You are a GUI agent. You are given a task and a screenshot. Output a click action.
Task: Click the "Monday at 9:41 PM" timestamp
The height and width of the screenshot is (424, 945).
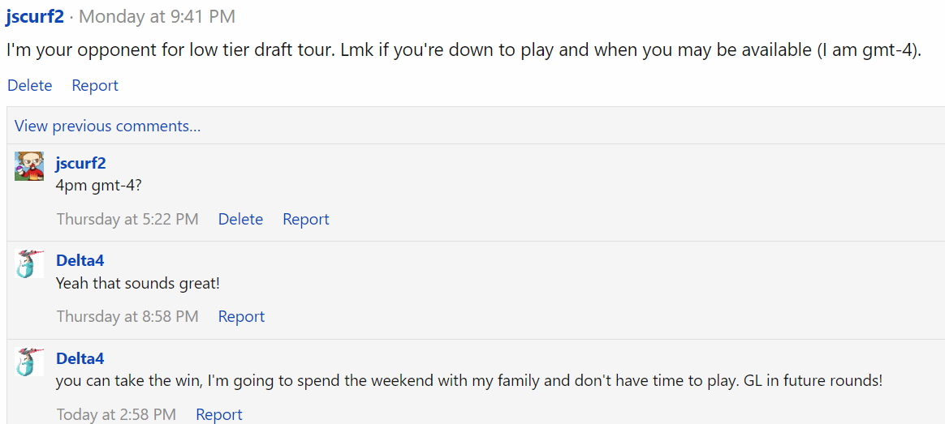[x=157, y=15]
